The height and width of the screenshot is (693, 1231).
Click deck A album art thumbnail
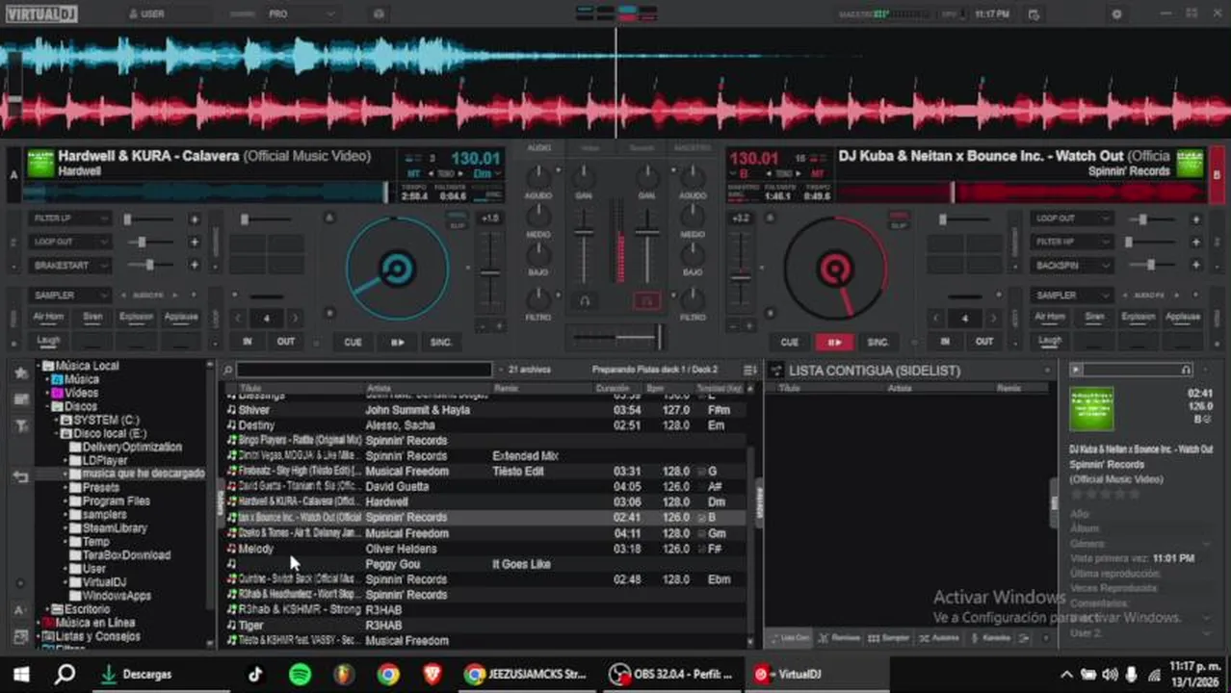40,163
